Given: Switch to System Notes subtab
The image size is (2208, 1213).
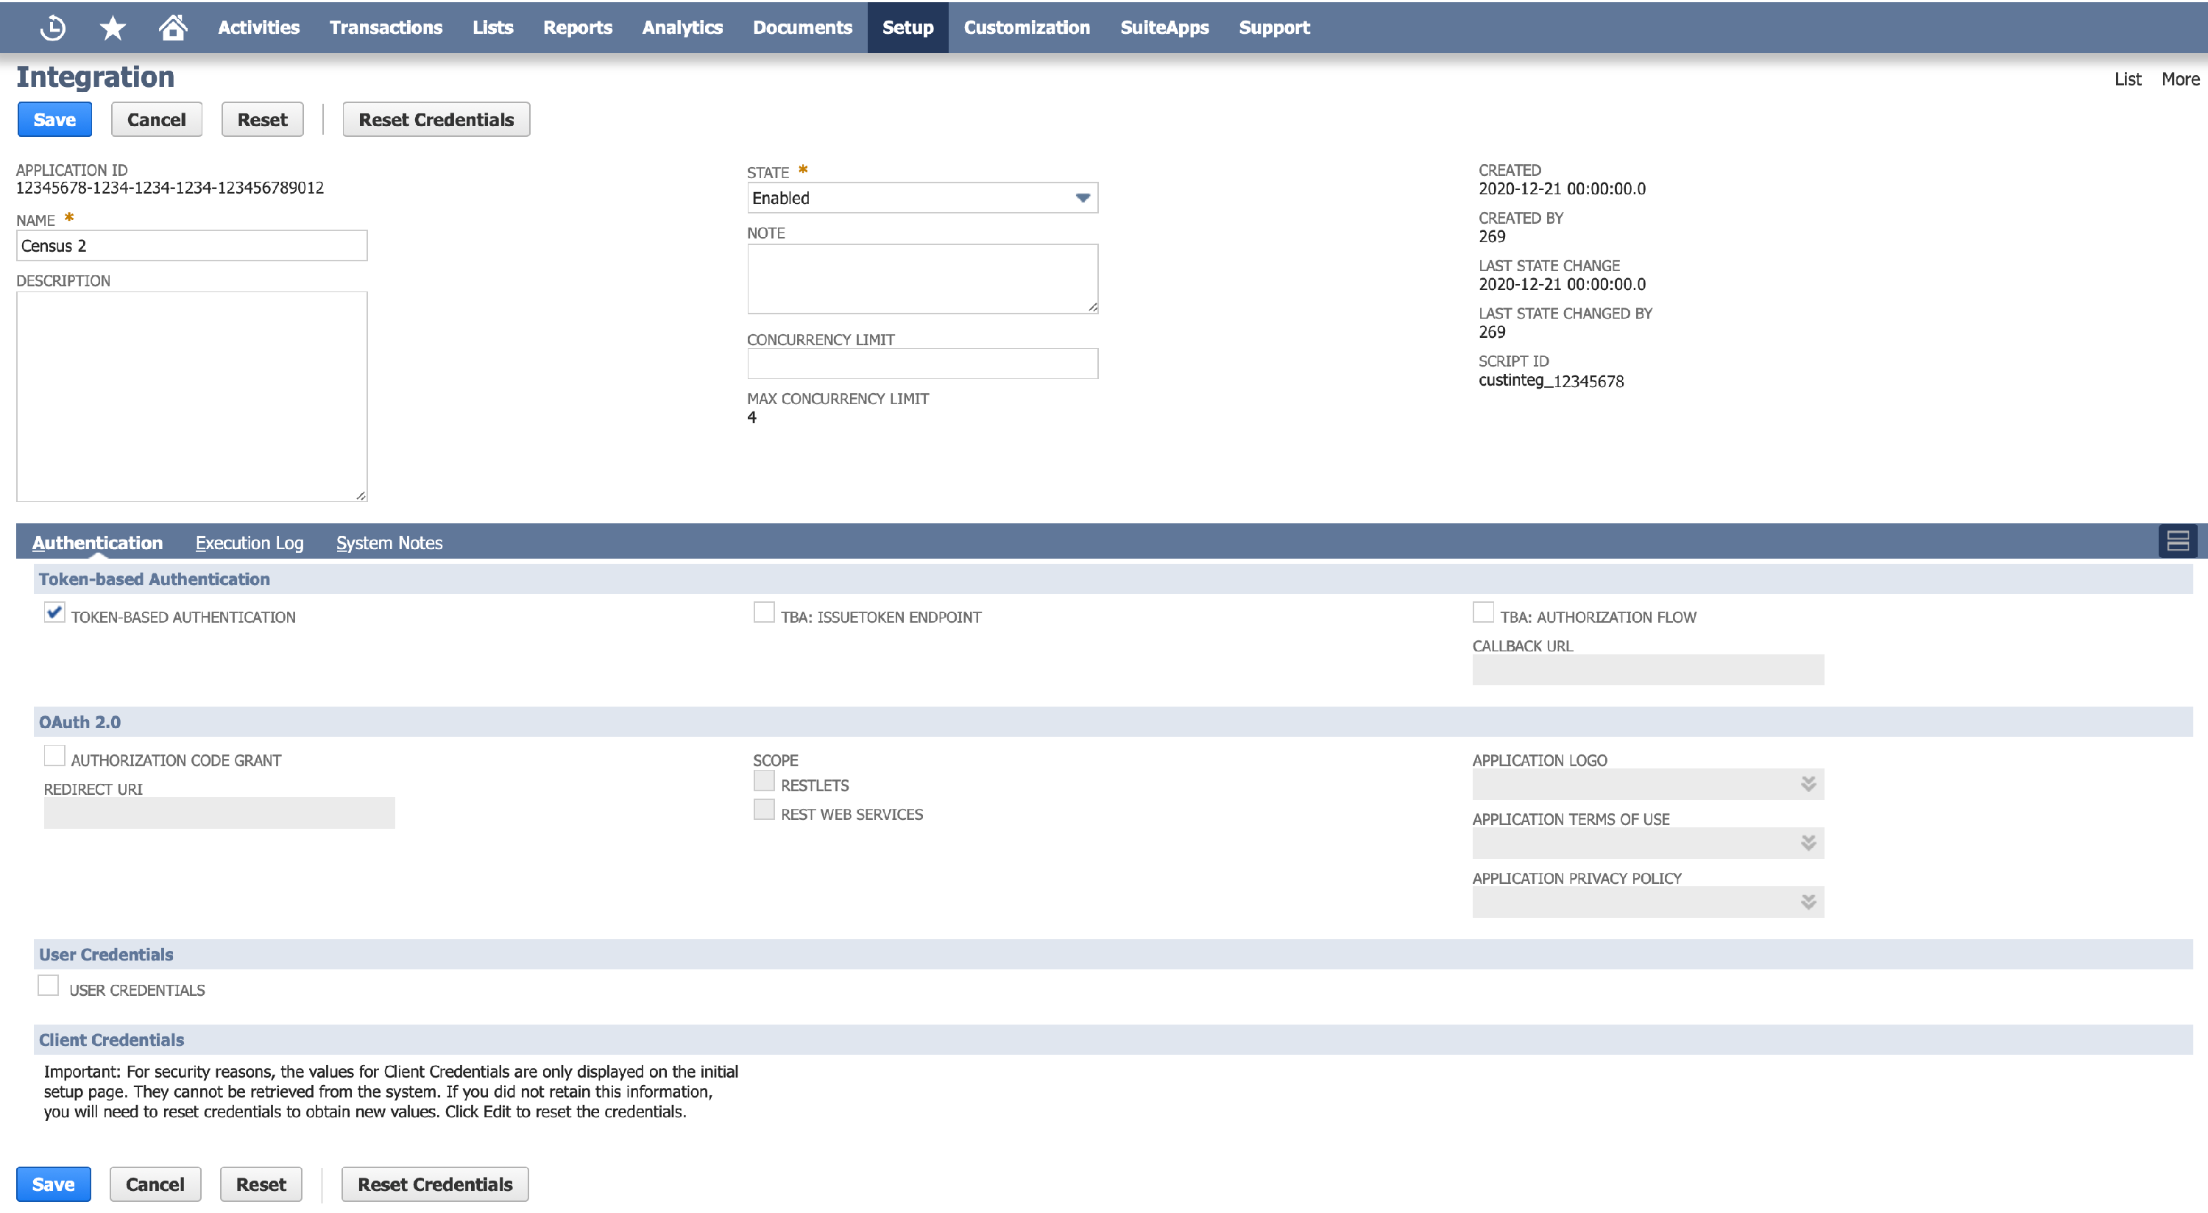Looking at the screenshot, I should tap(389, 542).
